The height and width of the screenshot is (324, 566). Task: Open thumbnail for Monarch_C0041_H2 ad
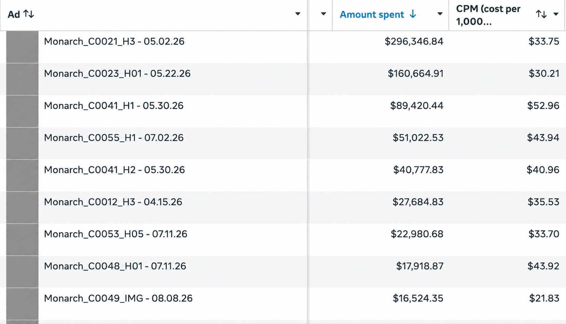22,175
